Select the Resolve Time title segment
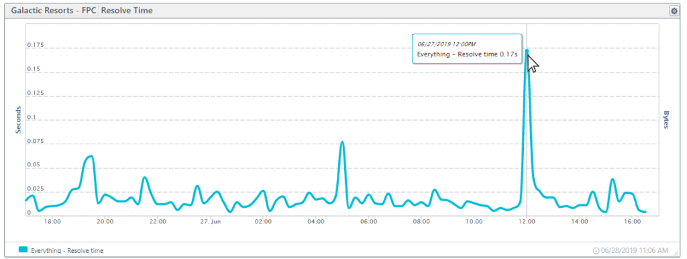This screenshot has height=259, width=687. 127,11
